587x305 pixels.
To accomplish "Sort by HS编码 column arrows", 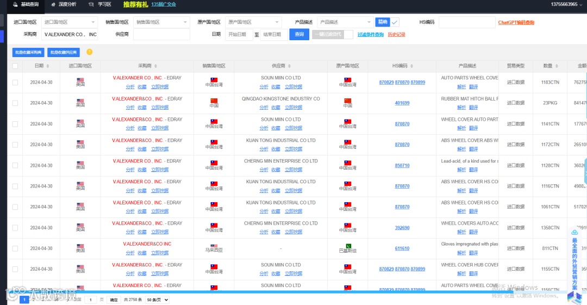I will (412, 66).
